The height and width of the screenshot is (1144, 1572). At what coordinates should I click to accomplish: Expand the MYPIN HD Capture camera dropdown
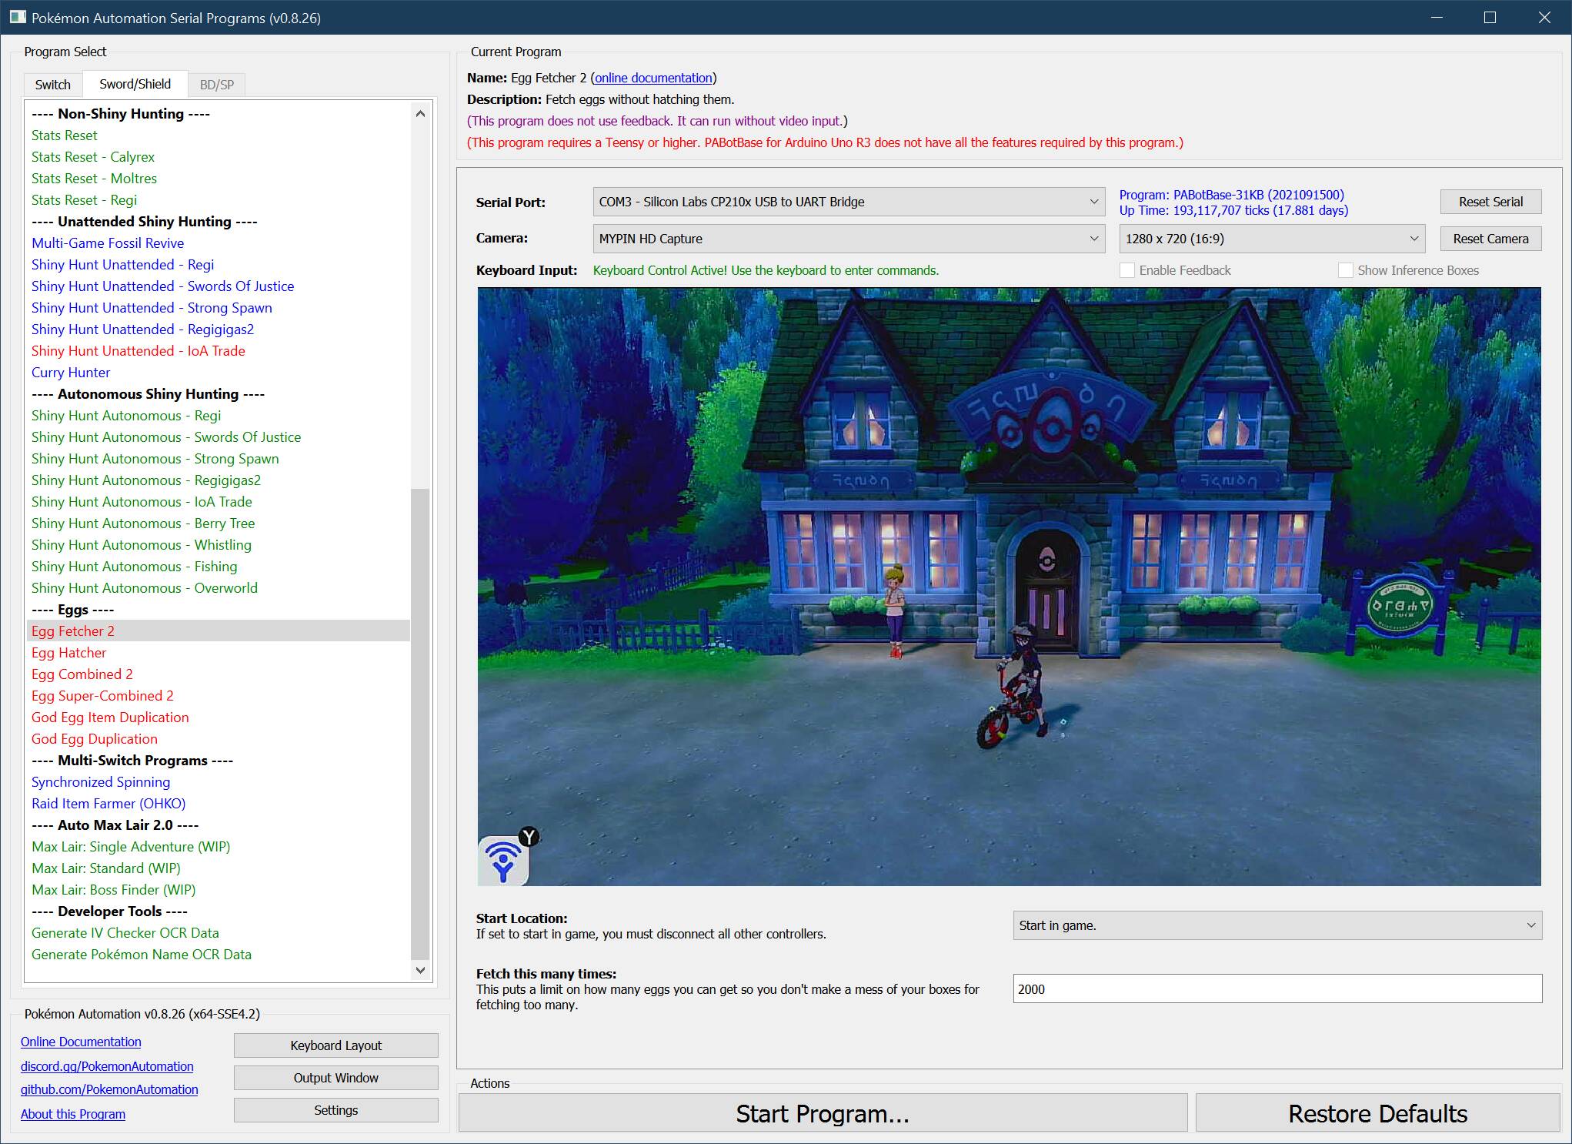click(849, 239)
